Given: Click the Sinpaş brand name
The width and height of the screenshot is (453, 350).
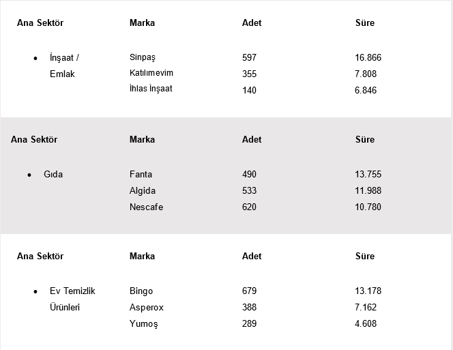Looking at the screenshot, I should [x=143, y=57].
